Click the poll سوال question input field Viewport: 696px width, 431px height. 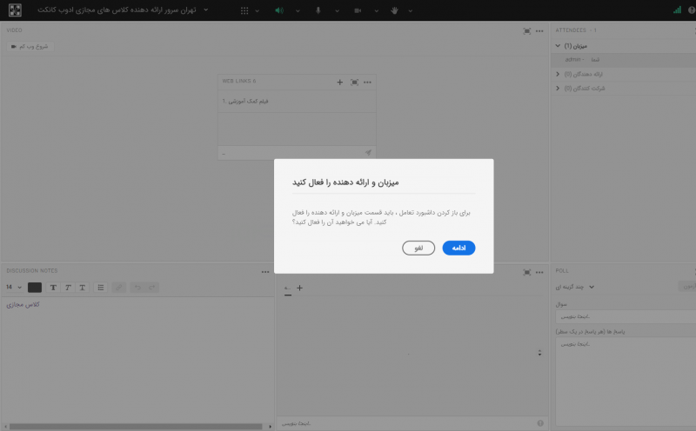pyautogui.click(x=626, y=316)
